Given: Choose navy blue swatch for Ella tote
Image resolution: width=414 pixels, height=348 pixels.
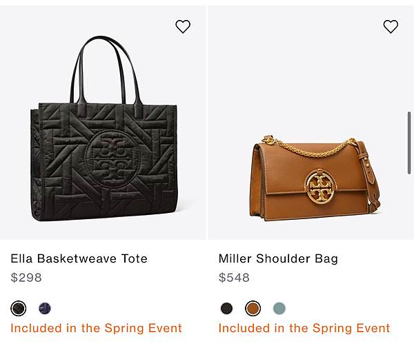Looking at the screenshot, I should coord(45,308).
